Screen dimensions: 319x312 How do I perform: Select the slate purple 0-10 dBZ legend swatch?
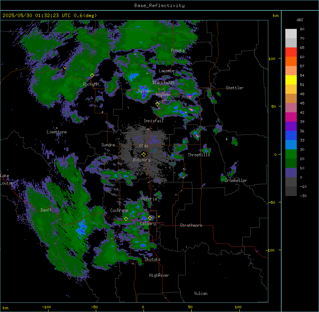point(291,173)
